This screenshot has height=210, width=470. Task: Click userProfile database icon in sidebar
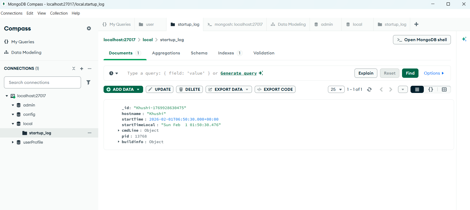pos(19,142)
